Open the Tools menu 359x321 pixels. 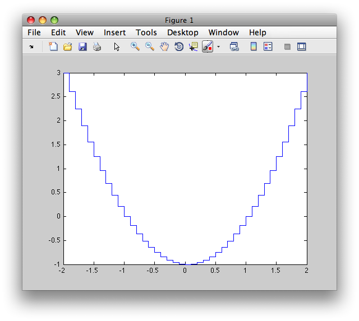point(146,32)
